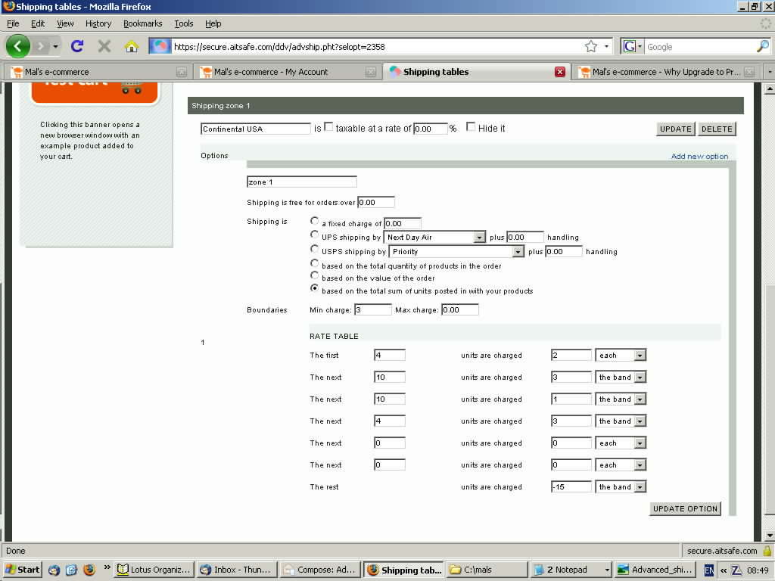
Task: Click the UPDATE OPTION button
Action: [685, 509]
